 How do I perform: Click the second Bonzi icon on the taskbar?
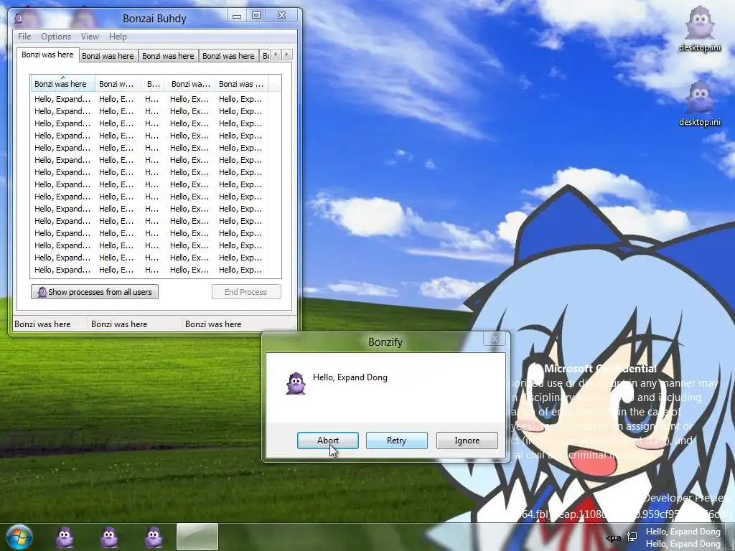[109, 537]
